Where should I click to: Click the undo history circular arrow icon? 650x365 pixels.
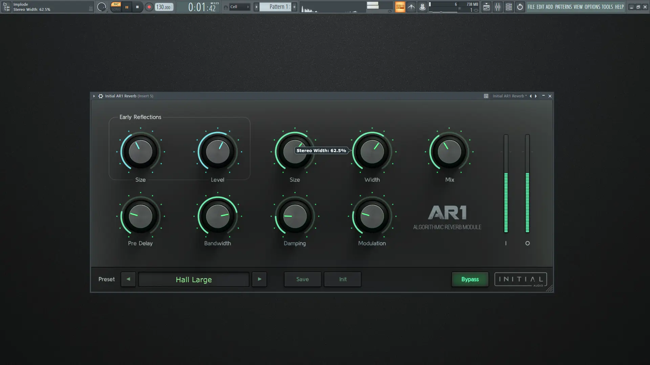(520, 7)
